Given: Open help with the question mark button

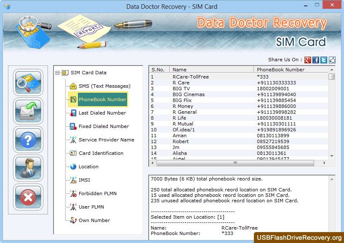Looking at the screenshot, I should pyautogui.click(x=28, y=139).
